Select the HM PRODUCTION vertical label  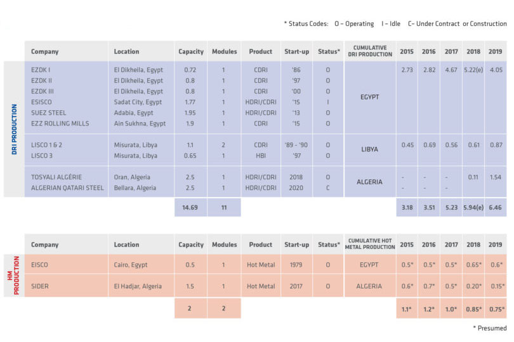[13, 275]
